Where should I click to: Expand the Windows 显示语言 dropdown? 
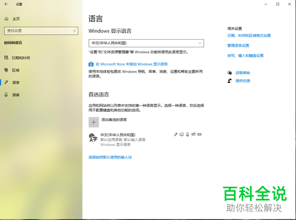[x=146, y=43]
